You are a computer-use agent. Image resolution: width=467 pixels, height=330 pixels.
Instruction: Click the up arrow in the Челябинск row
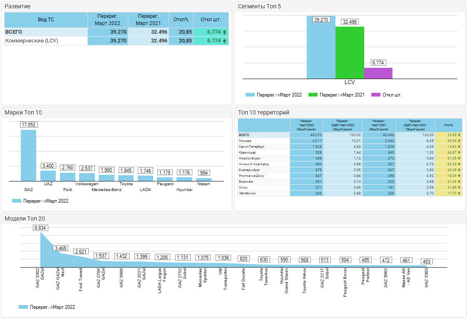click(459, 194)
